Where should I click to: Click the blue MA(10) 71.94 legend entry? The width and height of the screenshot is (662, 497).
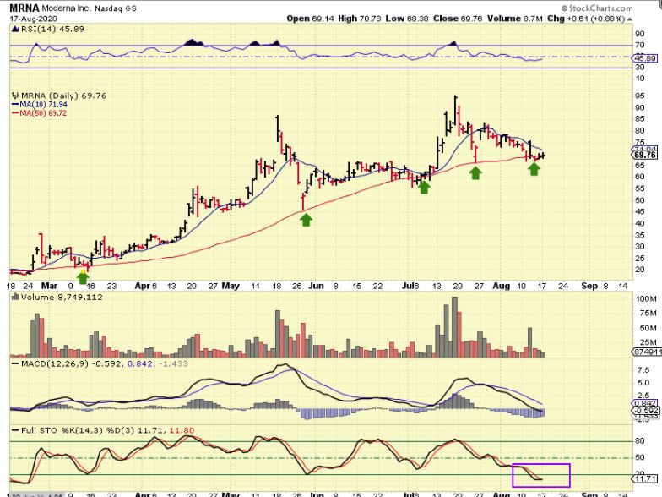pyautogui.click(x=39, y=105)
